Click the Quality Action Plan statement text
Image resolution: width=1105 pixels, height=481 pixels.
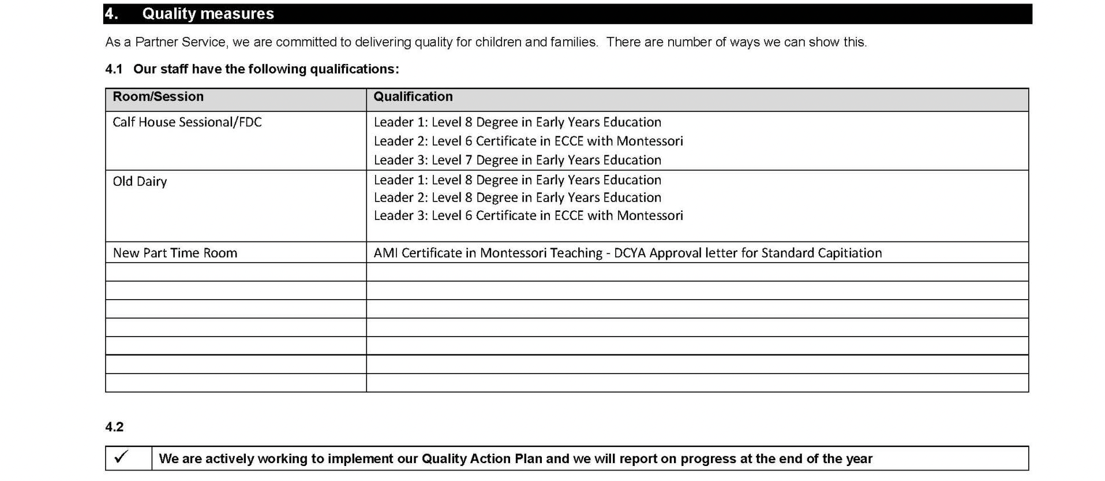[515, 459]
